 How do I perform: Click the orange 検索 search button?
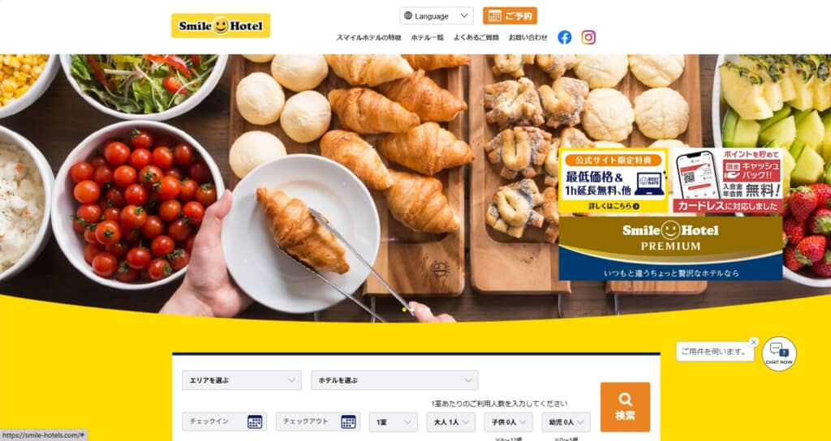[x=625, y=407]
